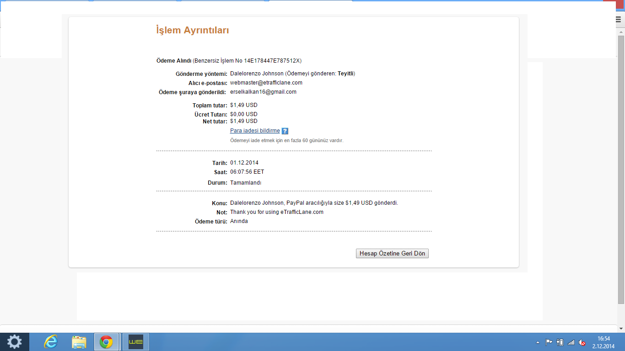Click the note 'Thank you for using eTrafficLane.com'
Image resolution: width=625 pixels, height=351 pixels.
[x=277, y=212]
